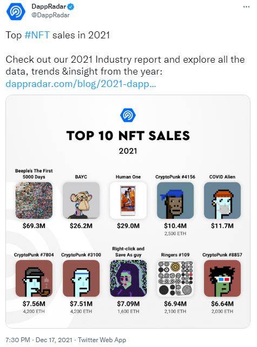Open the DappRadar profile avatar
This screenshot has width=257, height=347.
click(16, 11)
